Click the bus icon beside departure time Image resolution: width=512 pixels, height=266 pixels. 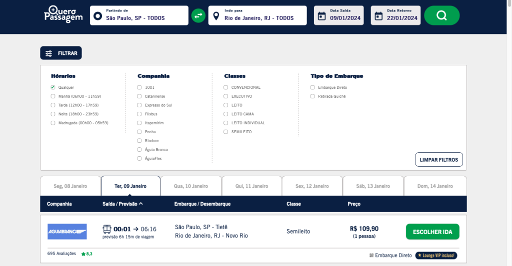(107, 229)
